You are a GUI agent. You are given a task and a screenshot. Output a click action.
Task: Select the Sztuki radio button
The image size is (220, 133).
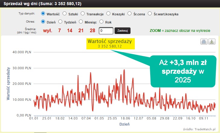(65, 14)
